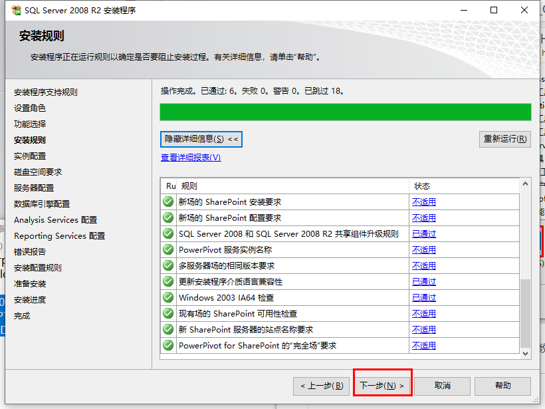This screenshot has width=545, height=409.
Task: Close the SQL Server setup window
Action: [x=524, y=10]
